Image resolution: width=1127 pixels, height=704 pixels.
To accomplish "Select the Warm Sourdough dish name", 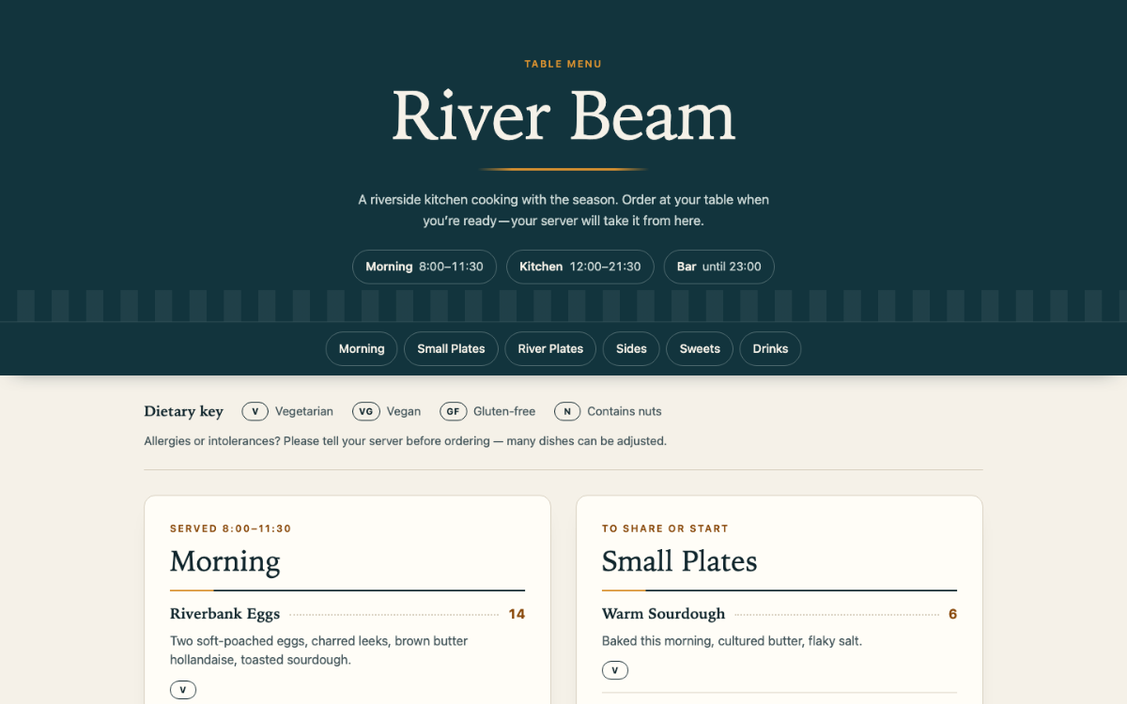I will click(664, 614).
